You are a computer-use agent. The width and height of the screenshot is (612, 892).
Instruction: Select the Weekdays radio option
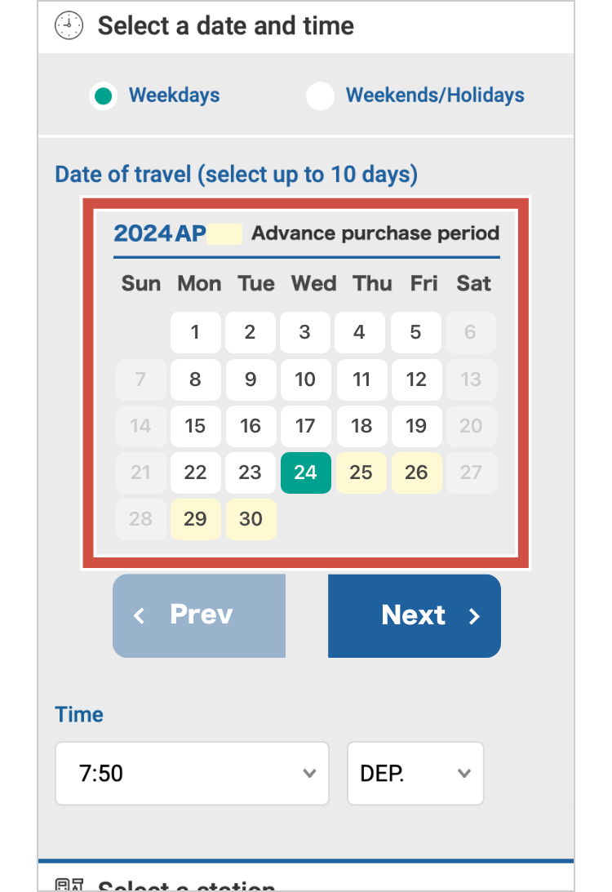(103, 95)
